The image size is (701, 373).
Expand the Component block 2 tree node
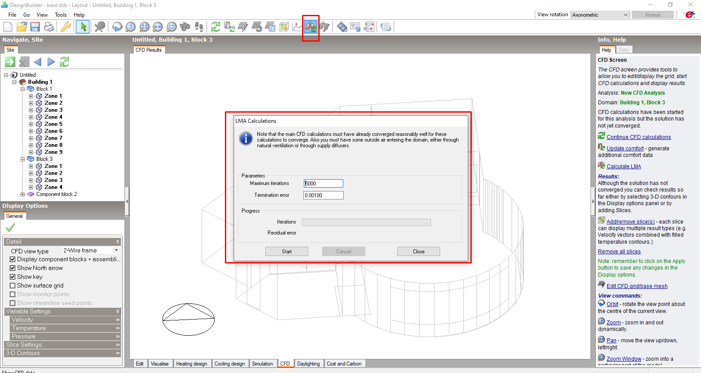pyautogui.click(x=23, y=194)
